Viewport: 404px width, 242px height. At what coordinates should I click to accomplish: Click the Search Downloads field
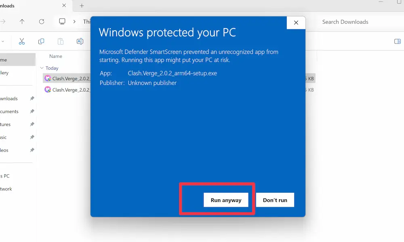[x=351, y=22]
